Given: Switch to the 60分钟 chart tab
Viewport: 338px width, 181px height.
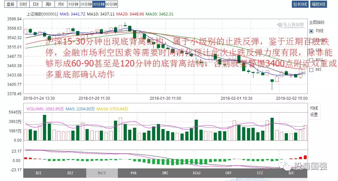Looking at the screenshot, I should (x=111, y=4).
